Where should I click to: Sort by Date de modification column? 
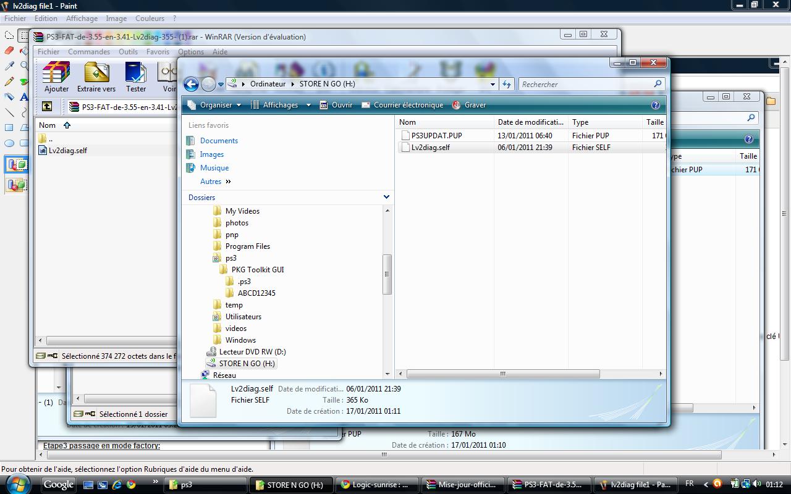[531, 122]
